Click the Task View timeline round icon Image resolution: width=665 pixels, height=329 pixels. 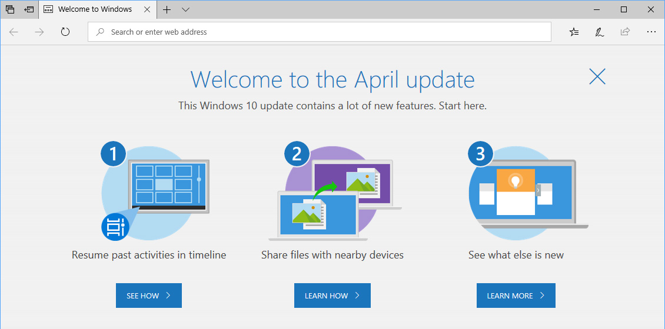click(x=115, y=228)
